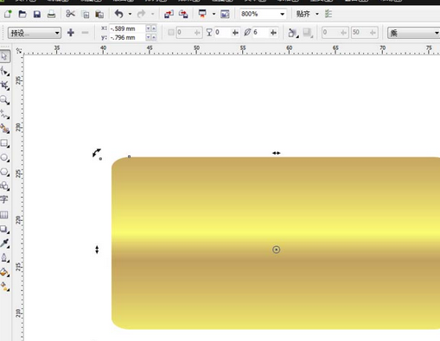Image resolution: width=440 pixels, height=341 pixels.
Task: Select the Rectangle tool
Action: pyautogui.click(x=4, y=143)
